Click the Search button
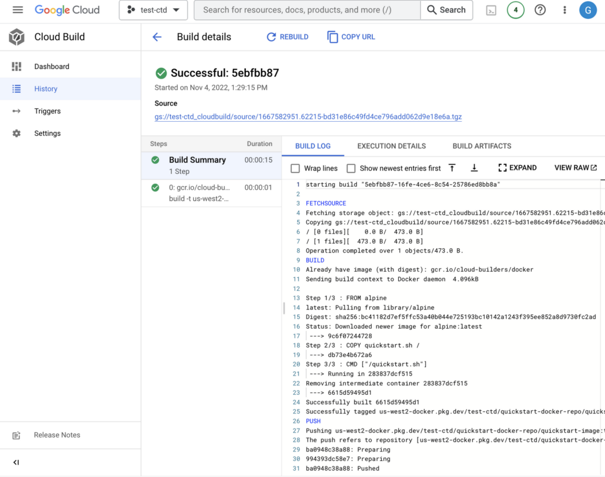Screen dimensions: 605x477 click(447, 10)
